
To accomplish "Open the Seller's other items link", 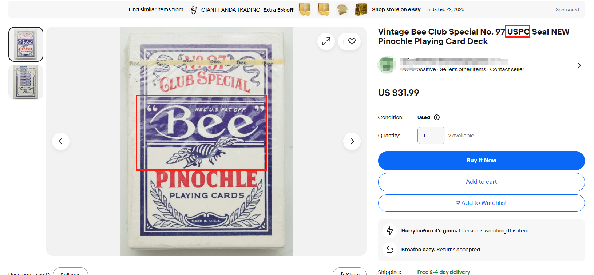I will click(463, 69).
